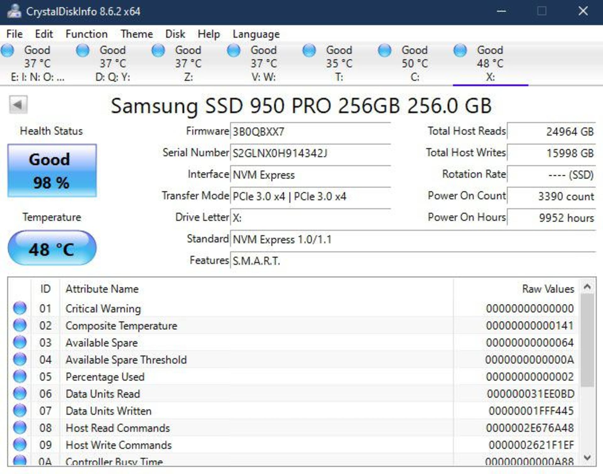Open the Edit menu
The width and height of the screenshot is (603, 474).
[44, 34]
